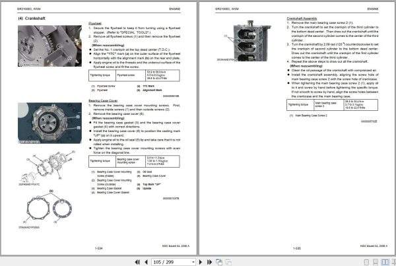Click page number 1-S35 footer
The image size is (396, 266).
(x=297, y=248)
